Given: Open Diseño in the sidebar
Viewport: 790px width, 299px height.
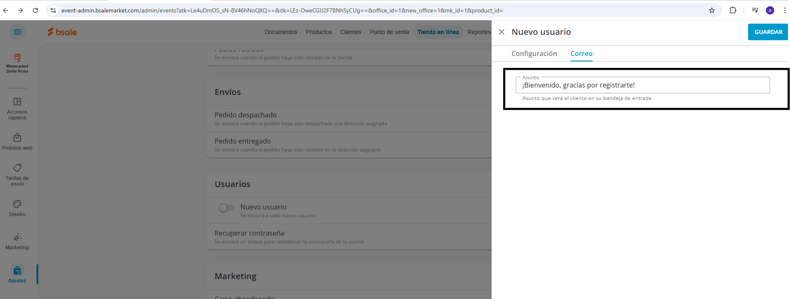Looking at the screenshot, I should (x=17, y=208).
